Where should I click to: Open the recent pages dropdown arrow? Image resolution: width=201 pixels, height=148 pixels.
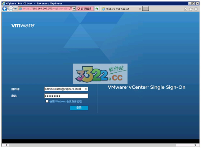pyautogui.click(x=15, y=9)
